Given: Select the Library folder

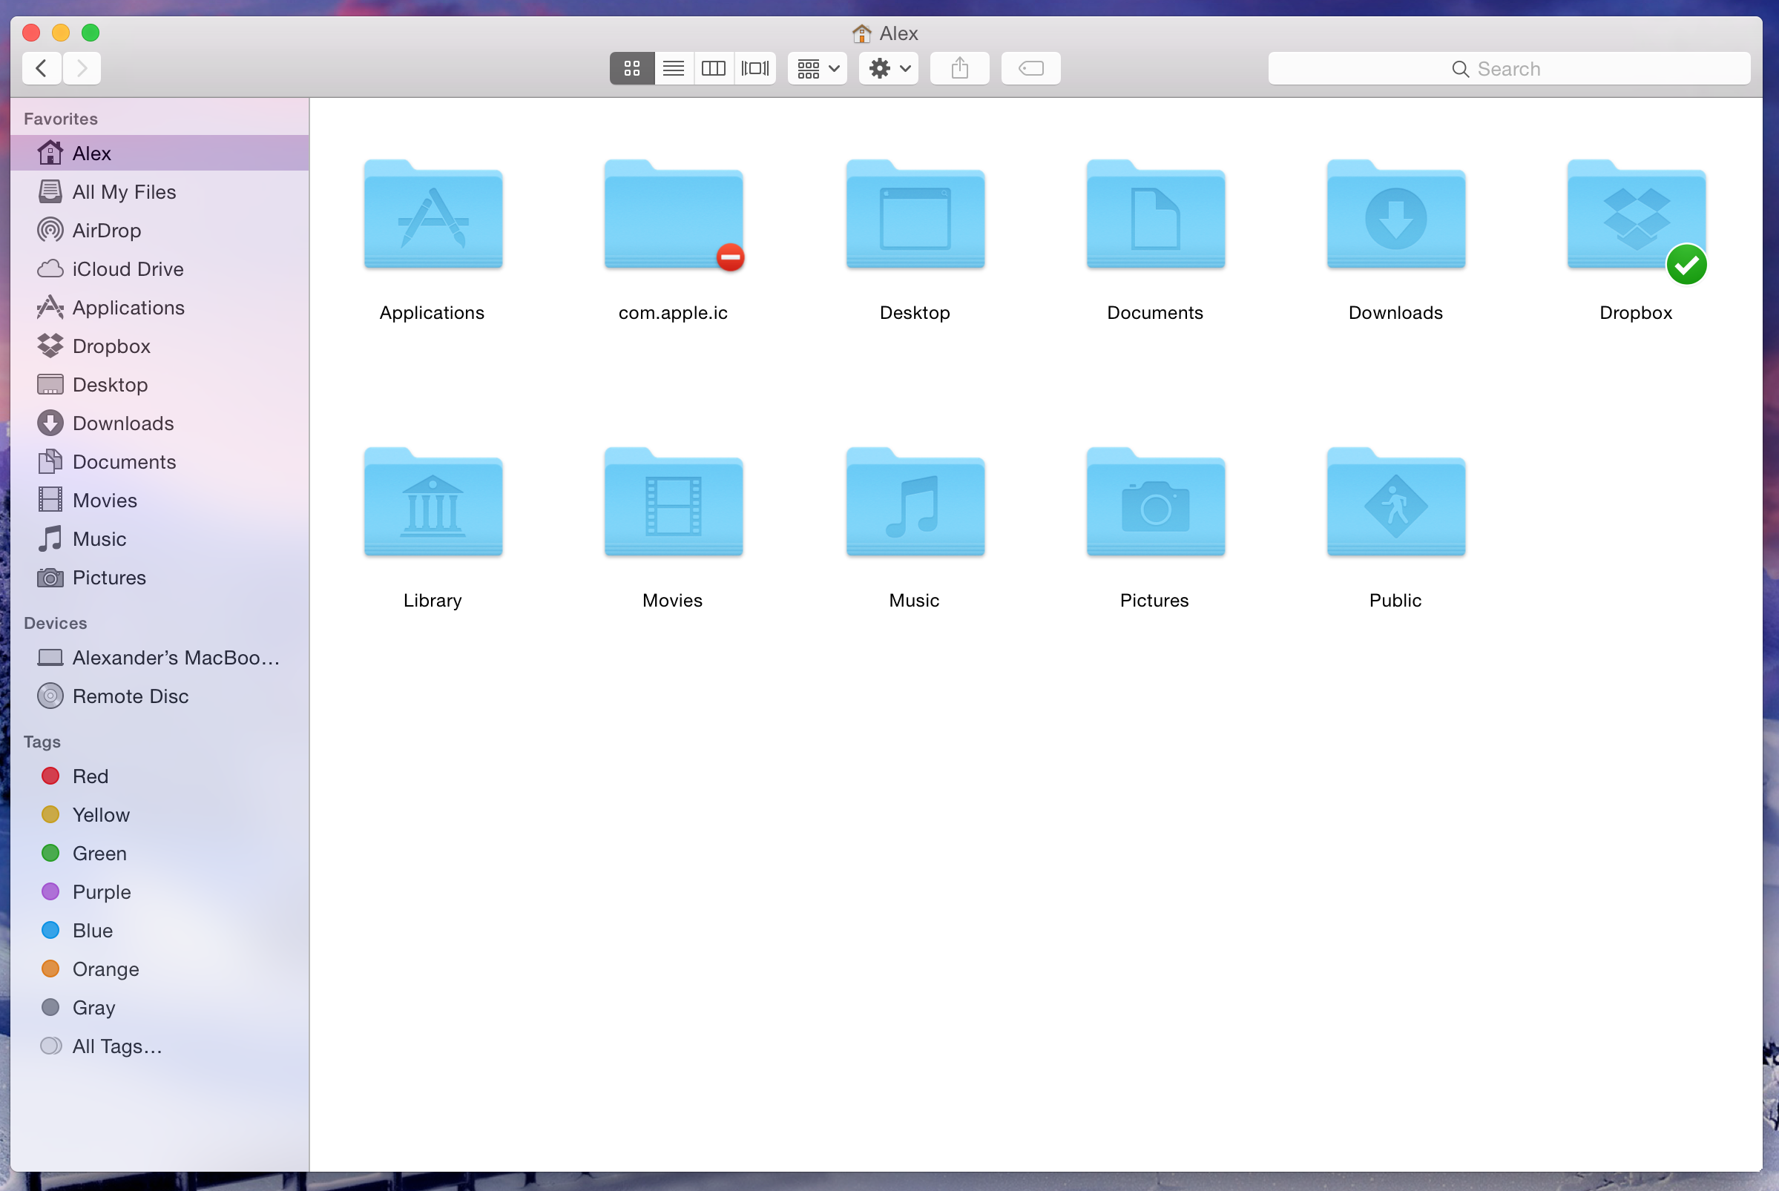Looking at the screenshot, I should (x=433, y=502).
